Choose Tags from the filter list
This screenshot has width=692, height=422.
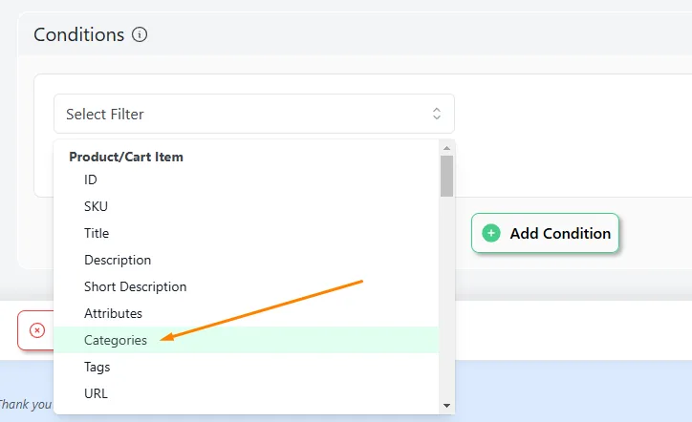[246, 367]
